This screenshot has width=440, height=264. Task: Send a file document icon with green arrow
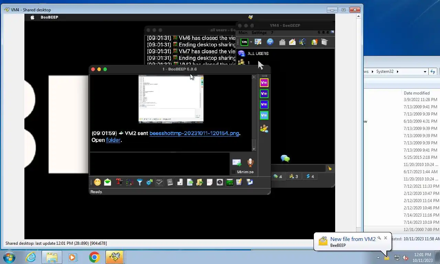pyautogui.click(x=190, y=182)
